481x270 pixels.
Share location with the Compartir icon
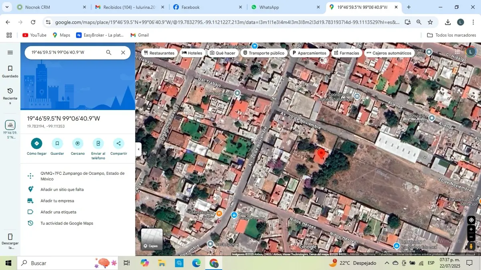(119, 143)
